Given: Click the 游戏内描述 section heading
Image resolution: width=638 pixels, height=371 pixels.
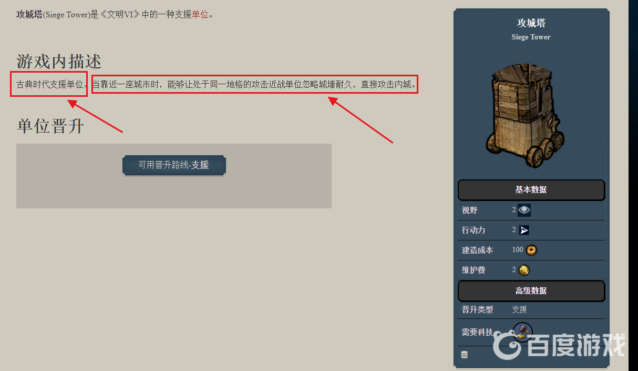Looking at the screenshot, I should (x=59, y=61).
